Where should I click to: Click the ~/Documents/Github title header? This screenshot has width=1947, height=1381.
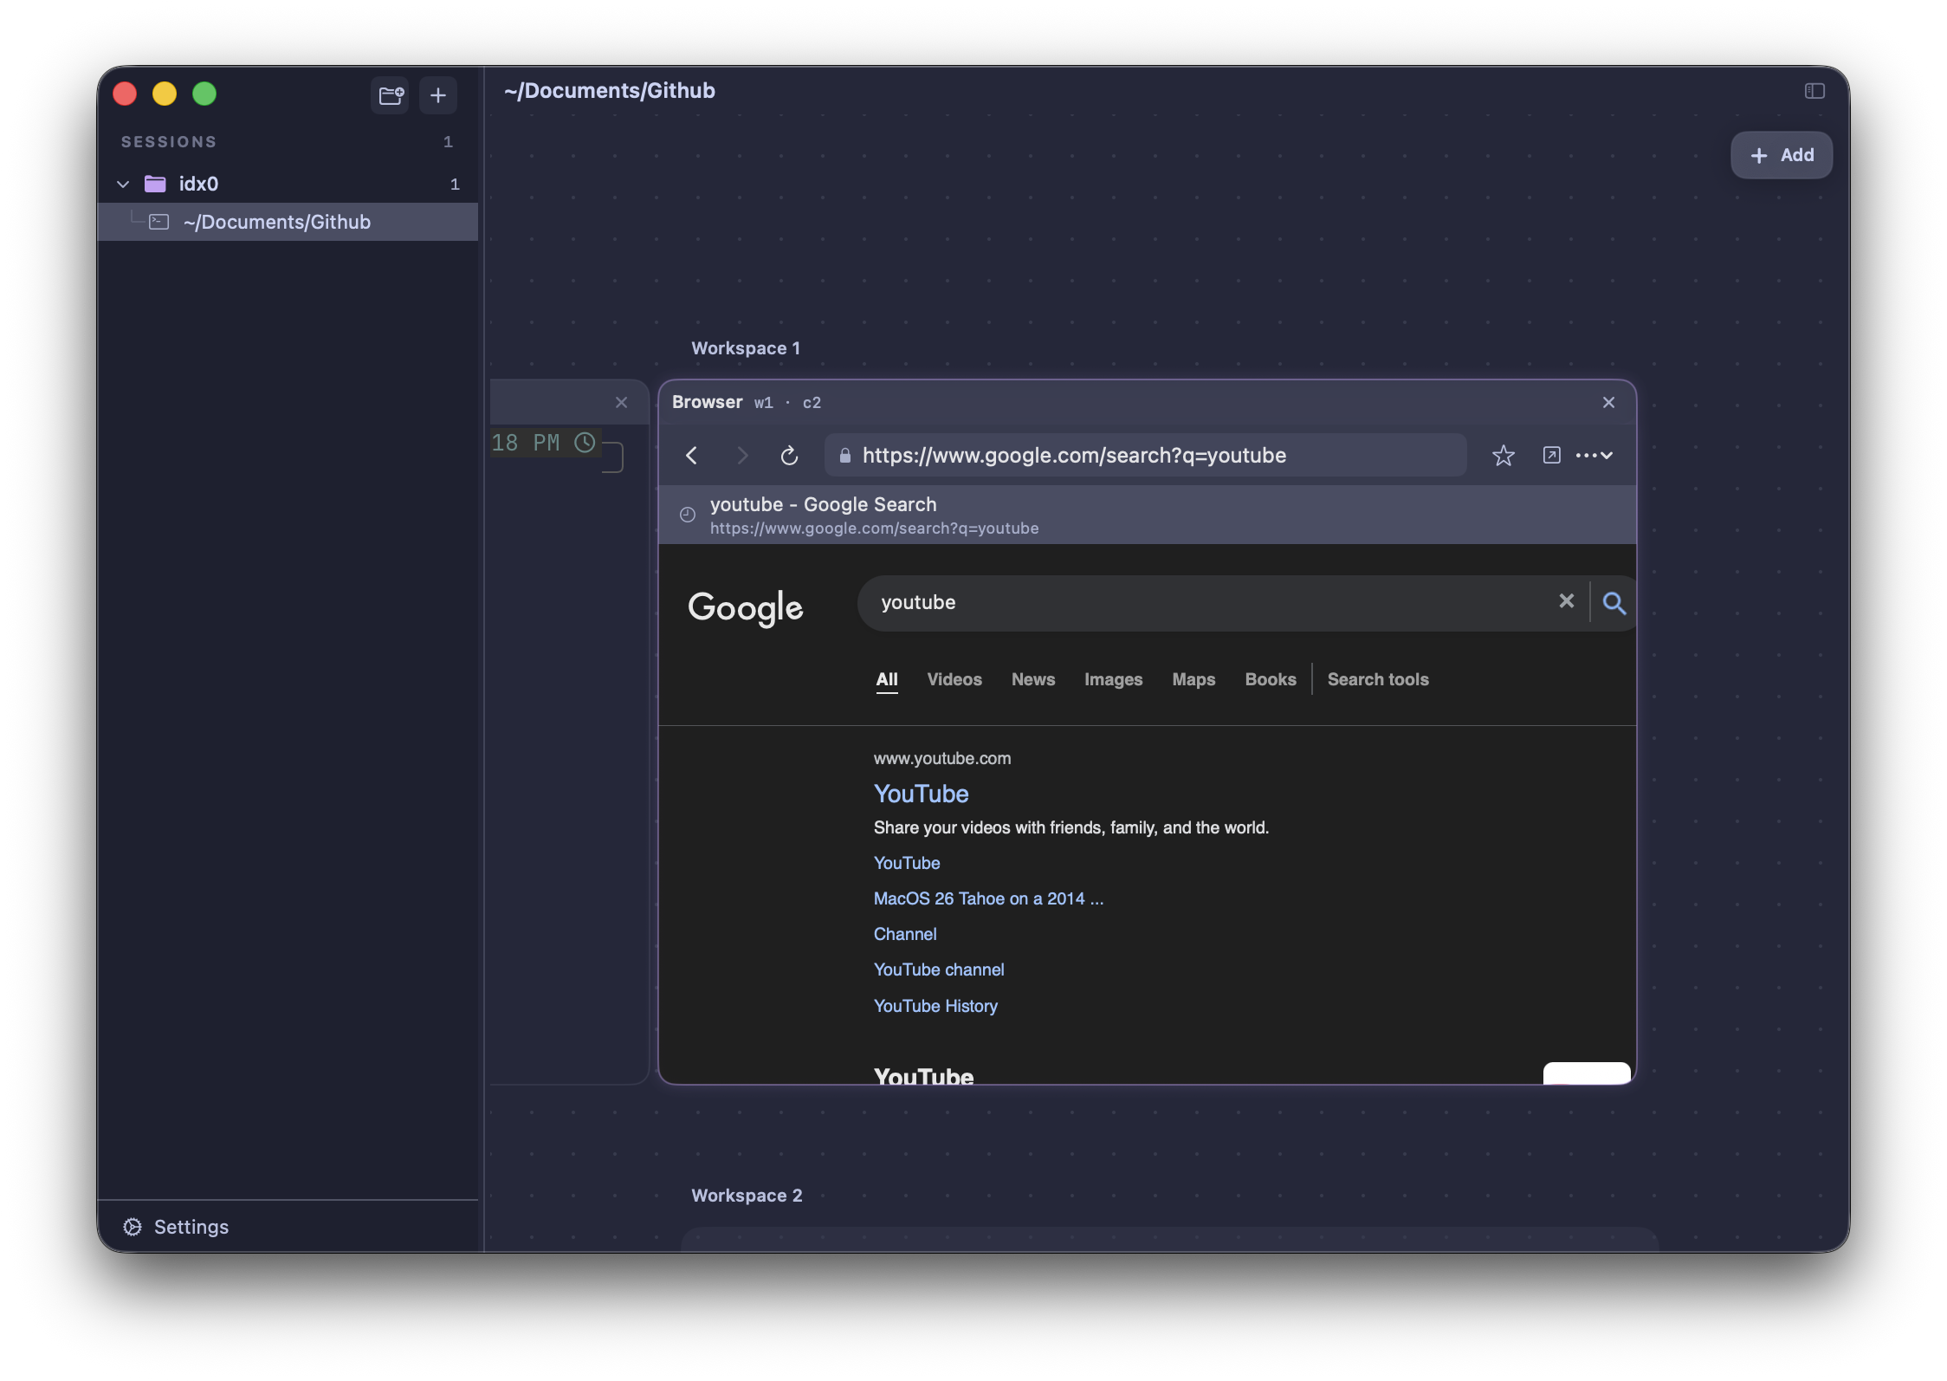(x=610, y=91)
